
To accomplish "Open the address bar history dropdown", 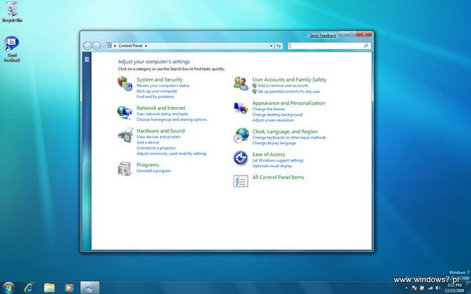I will pyautogui.click(x=271, y=46).
